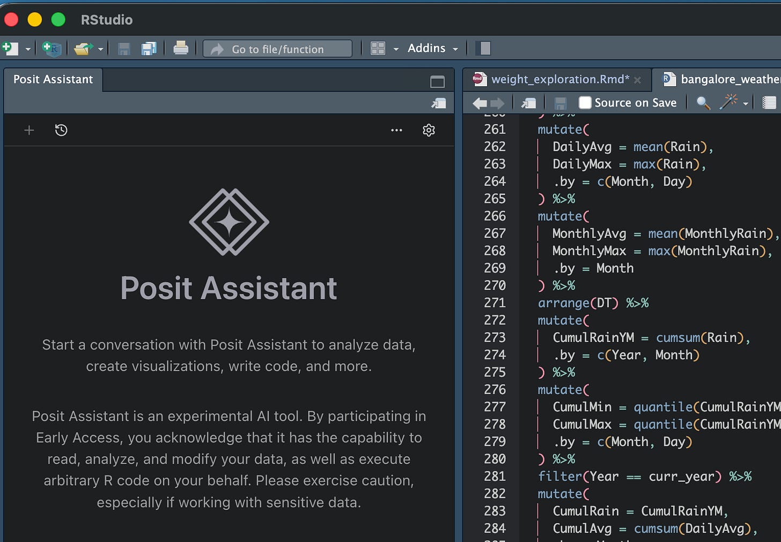The image size is (781, 542).
Task: Click the New File icon
Action: click(10, 49)
